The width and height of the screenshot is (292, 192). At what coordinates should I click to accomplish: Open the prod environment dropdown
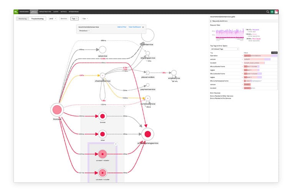[53, 18]
